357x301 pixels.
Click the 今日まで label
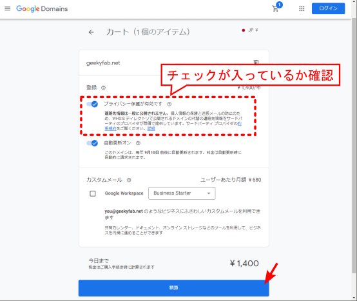(x=99, y=260)
